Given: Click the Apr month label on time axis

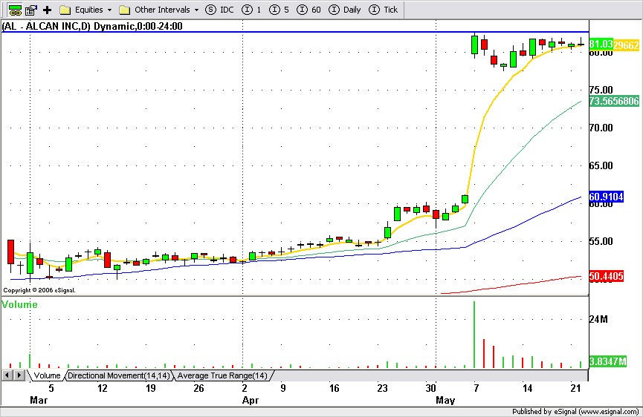Looking at the screenshot, I should pos(251,400).
